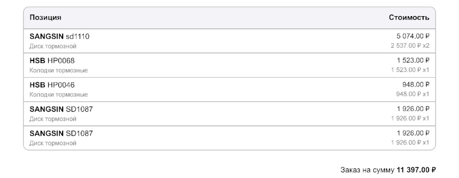Select Колодки тормозные description under HP0046

(58, 94)
